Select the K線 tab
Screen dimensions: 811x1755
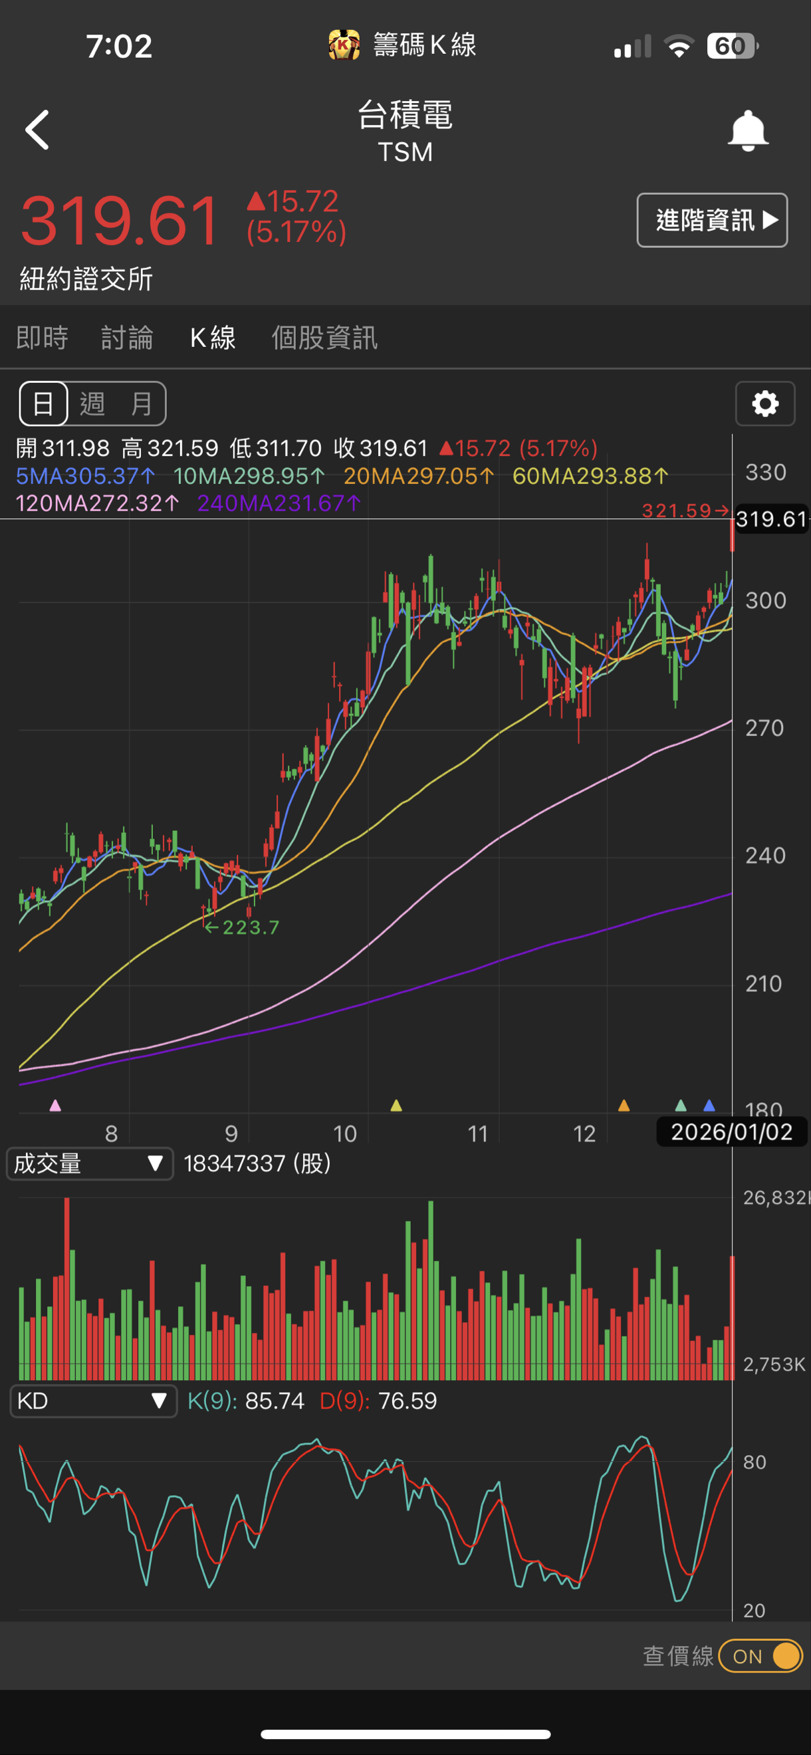(x=213, y=337)
